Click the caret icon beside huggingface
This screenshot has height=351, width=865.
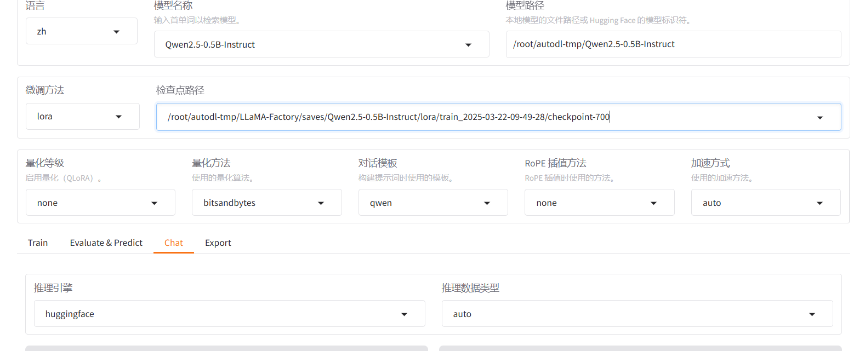tap(404, 314)
